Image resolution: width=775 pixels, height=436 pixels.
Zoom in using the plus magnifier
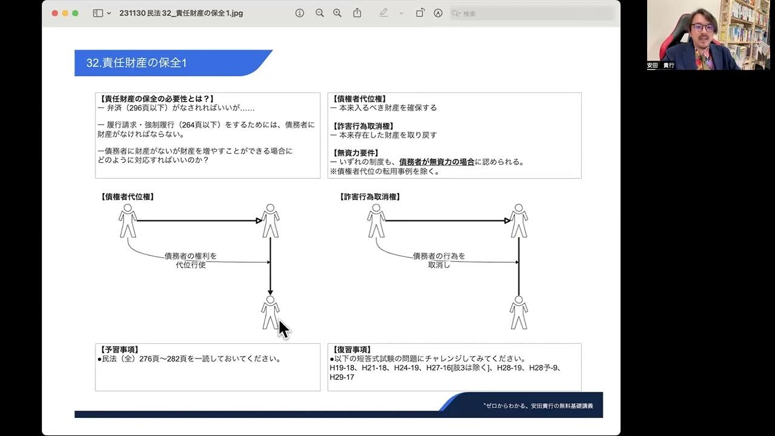pyautogui.click(x=337, y=13)
